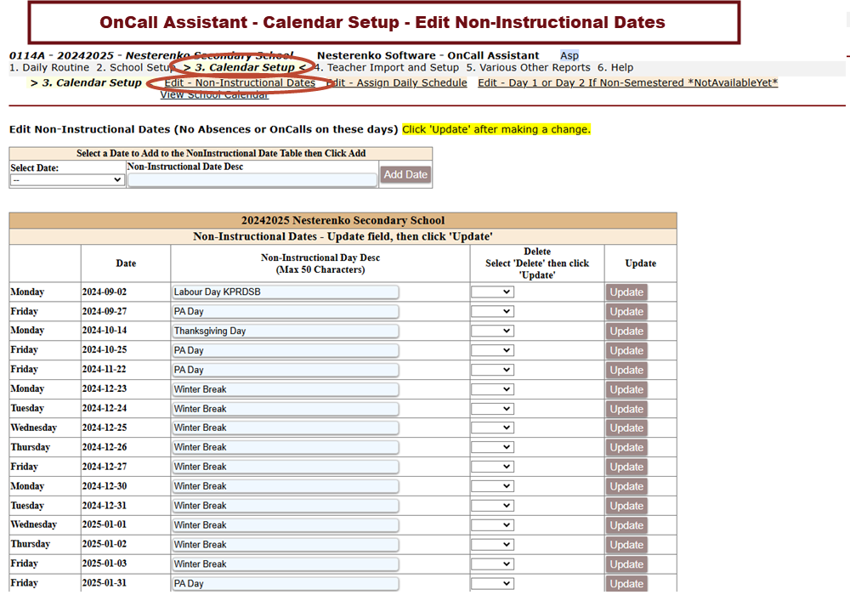Click Update button for 2024-09-02 row
Image resolution: width=850 pixels, height=595 pixels.
pyautogui.click(x=626, y=292)
